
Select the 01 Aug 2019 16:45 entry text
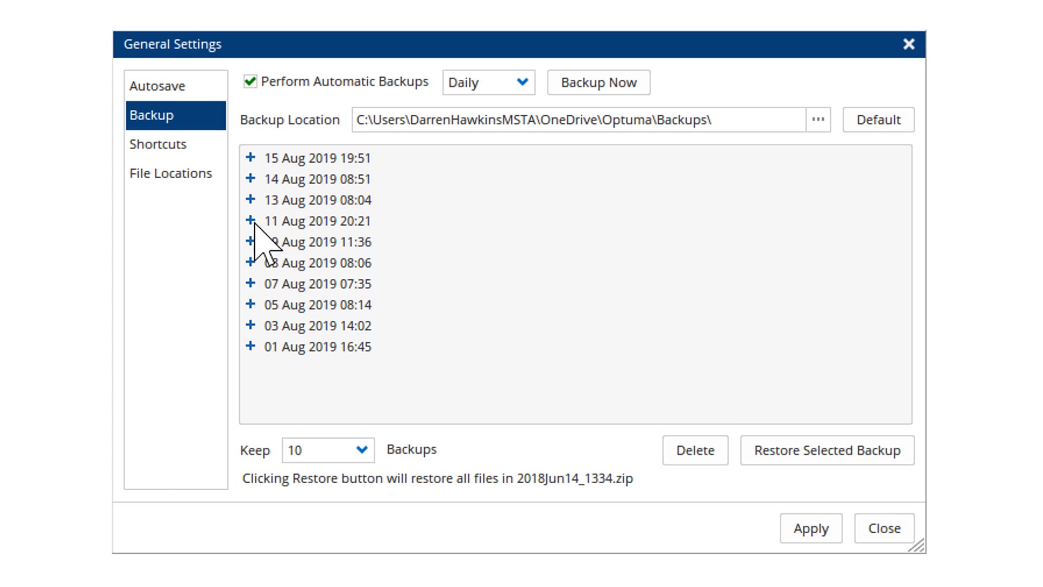click(x=318, y=347)
